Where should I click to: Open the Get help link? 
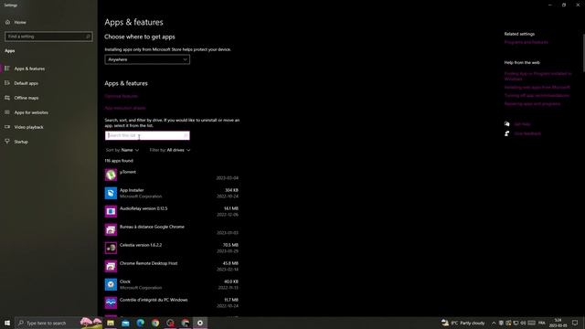522,124
